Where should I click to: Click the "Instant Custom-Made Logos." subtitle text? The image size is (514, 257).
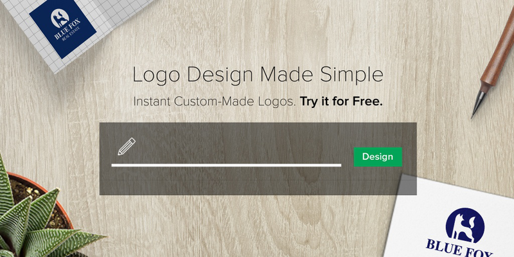point(215,102)
